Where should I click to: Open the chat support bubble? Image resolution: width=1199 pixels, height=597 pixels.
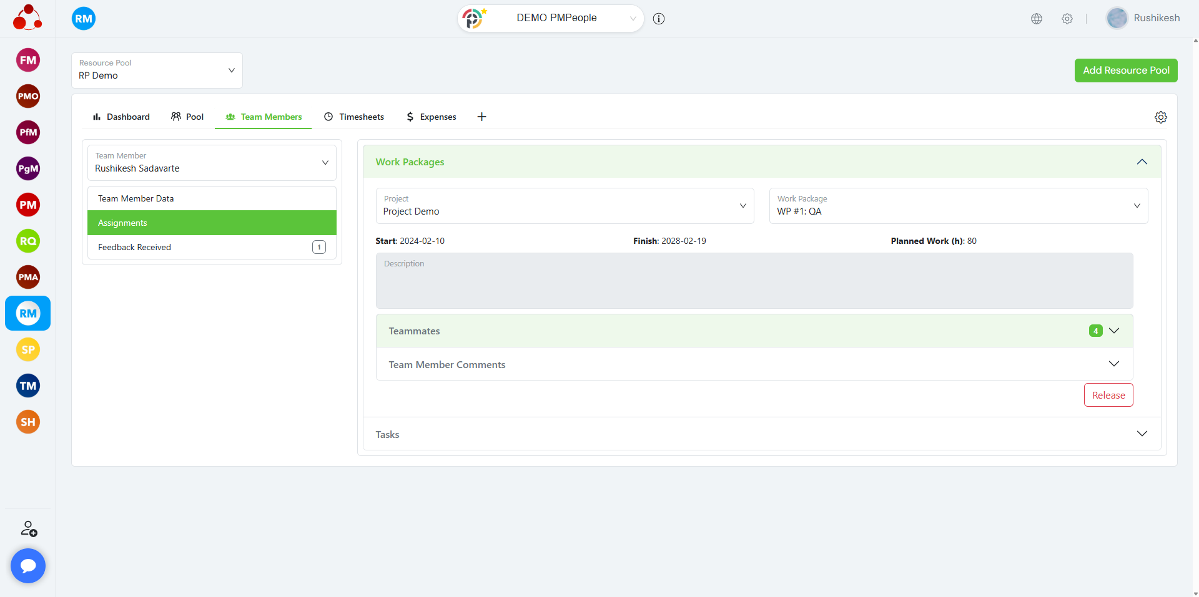point(28,566)
